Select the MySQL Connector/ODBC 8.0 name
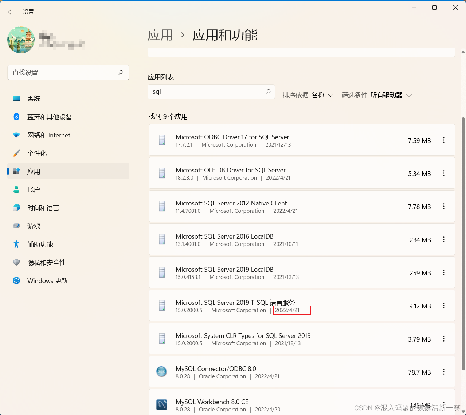The image size is (466, 415). (216, 369)
